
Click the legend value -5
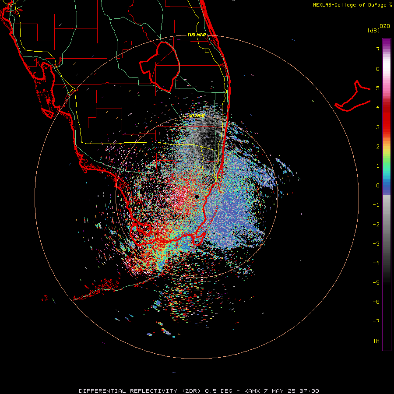(x=376, y=283)
